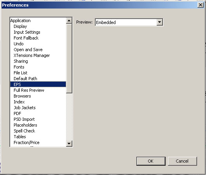206x175 pixels.
Task: Open the Preview dropdown arrow
Action: pos(160,22)
